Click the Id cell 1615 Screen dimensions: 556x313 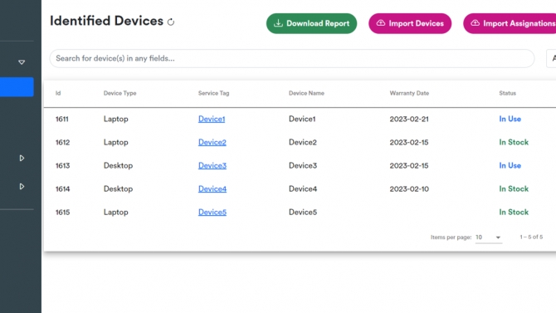62,213
